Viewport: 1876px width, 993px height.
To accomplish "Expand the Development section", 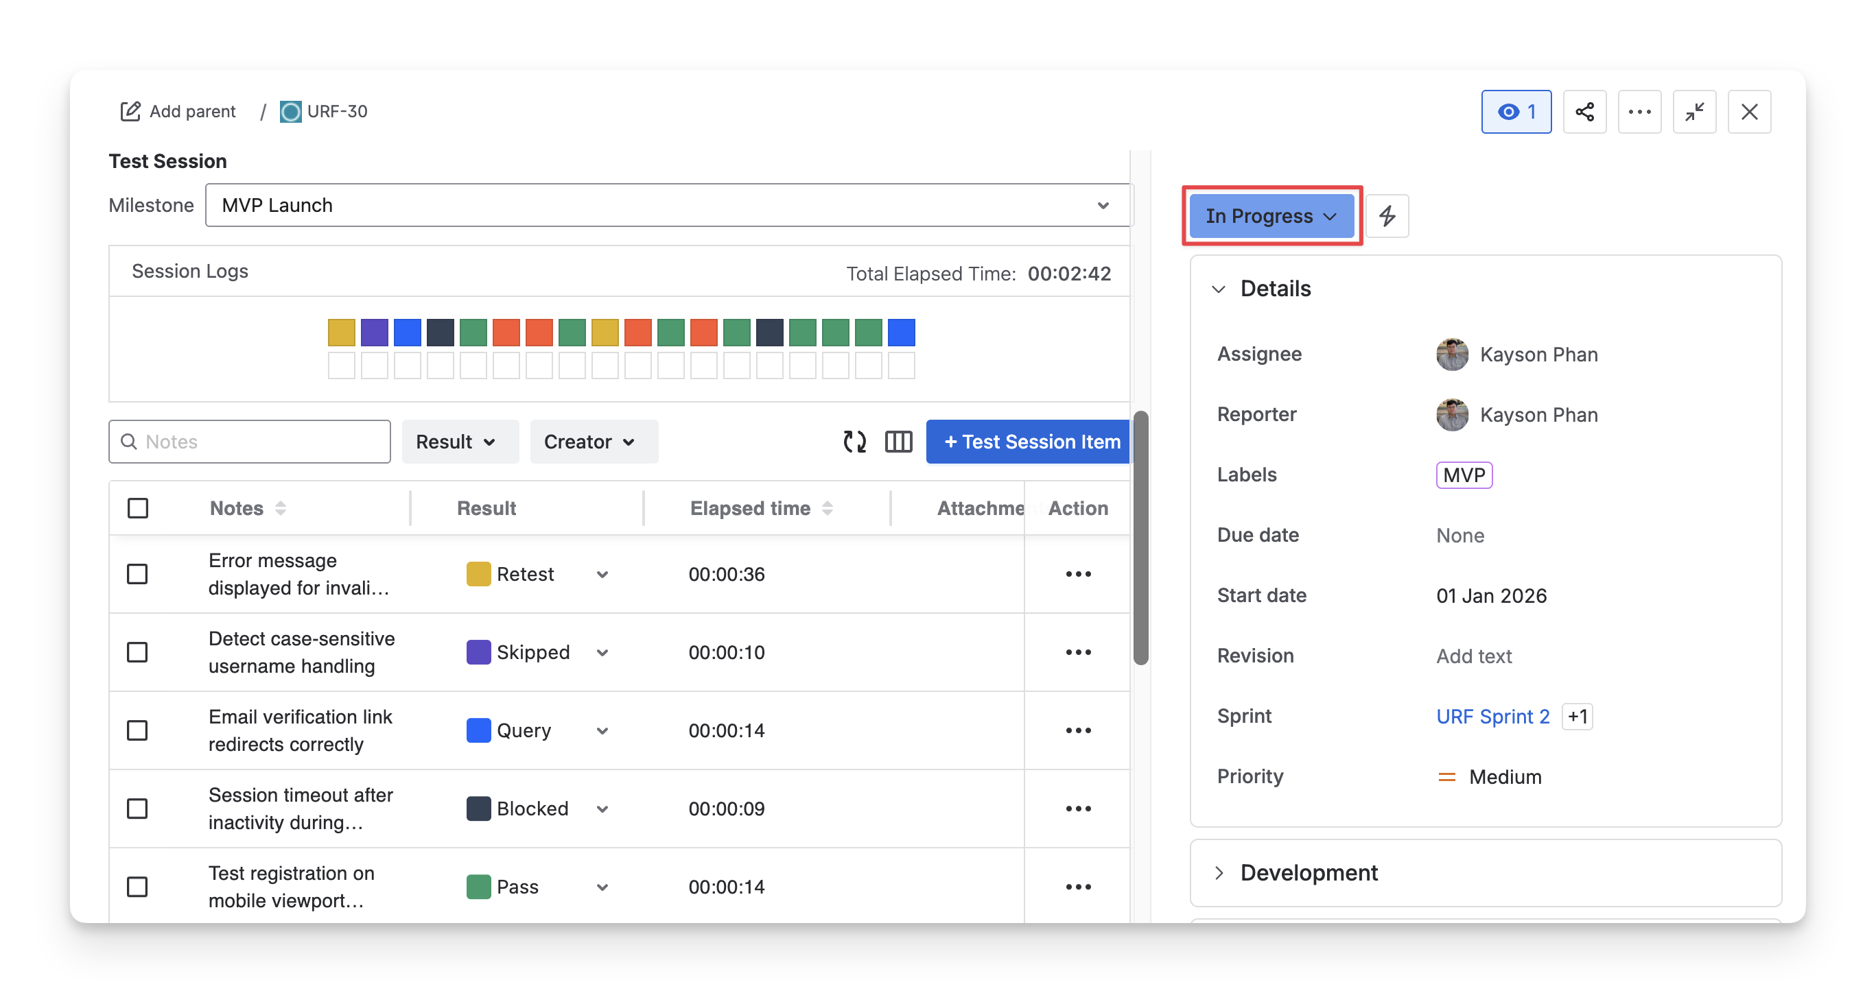I will (1308, 872).
